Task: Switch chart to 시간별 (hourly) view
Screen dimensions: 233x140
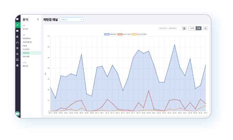Action: [x=192, y=28]
